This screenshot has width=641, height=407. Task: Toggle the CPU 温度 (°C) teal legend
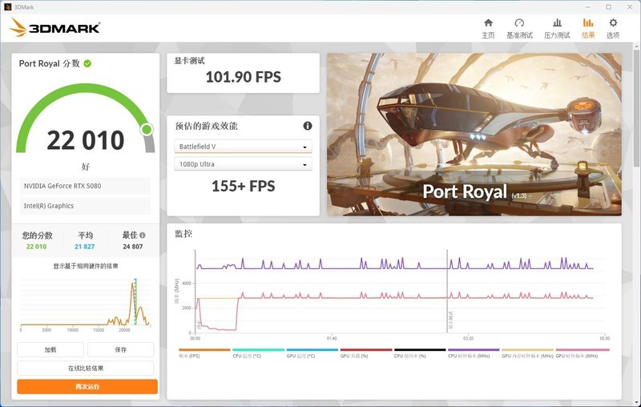click(258, 353)
